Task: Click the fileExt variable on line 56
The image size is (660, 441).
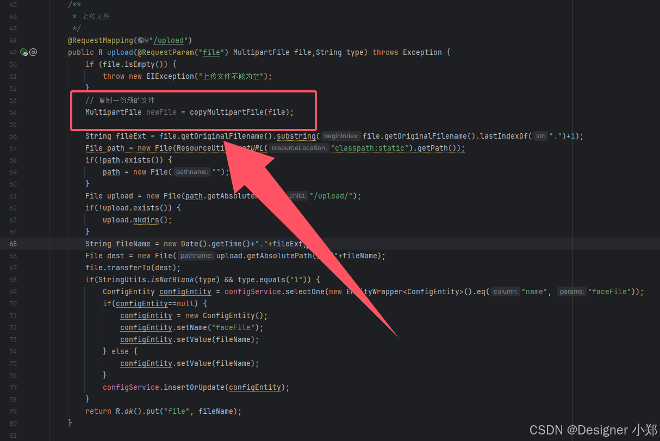Action: (x=131, y=136)
